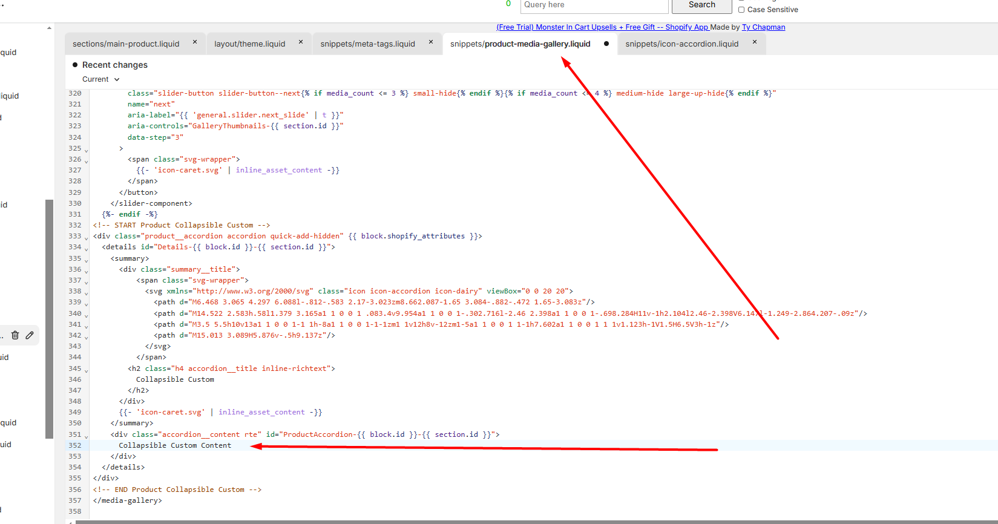Click the Search button
Image resolution: width=998 pixels, height=524 pixels.
click(702, 5)
